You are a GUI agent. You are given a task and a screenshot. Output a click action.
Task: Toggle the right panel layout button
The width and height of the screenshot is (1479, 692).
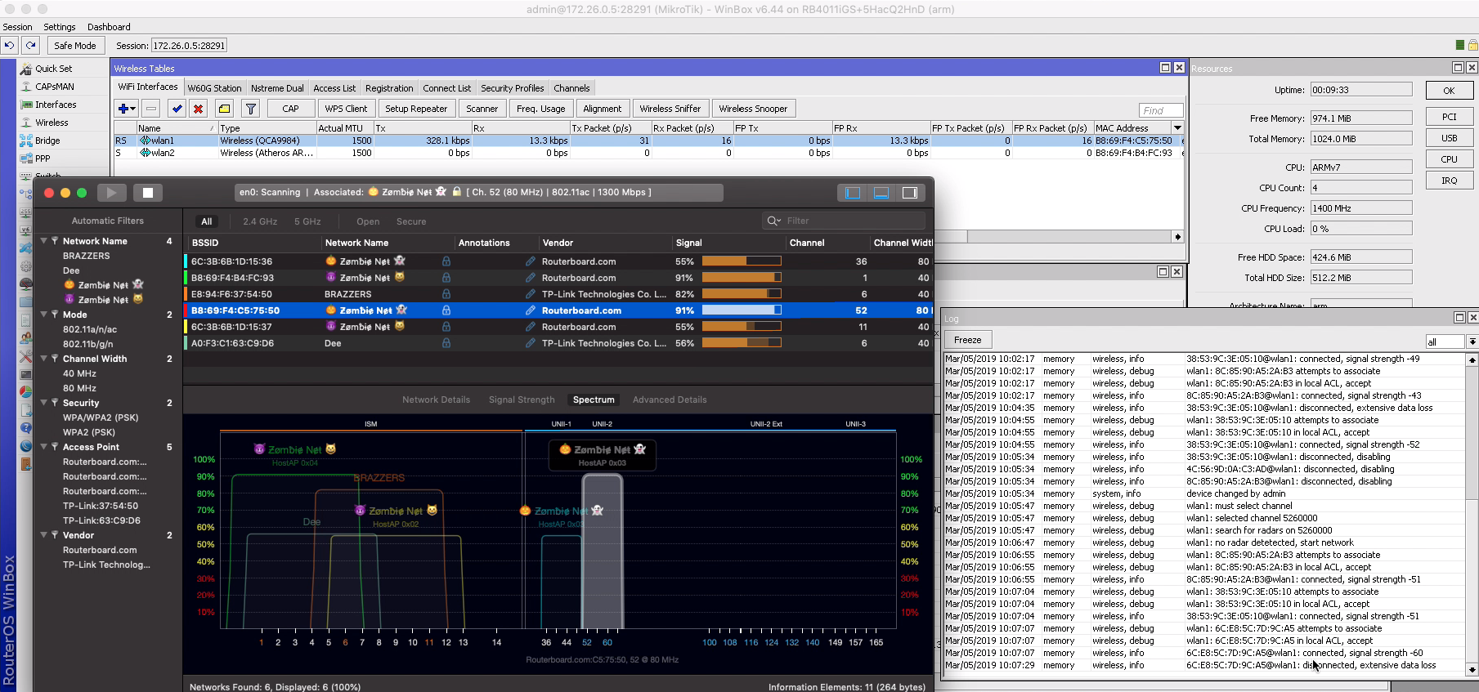tap(910, 193)
